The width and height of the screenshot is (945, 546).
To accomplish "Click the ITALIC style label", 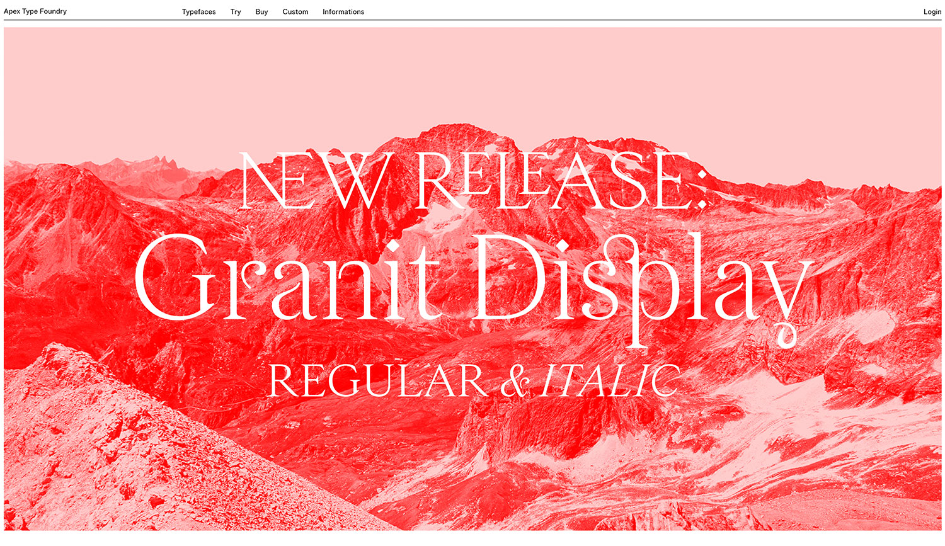I will [610, 381].
